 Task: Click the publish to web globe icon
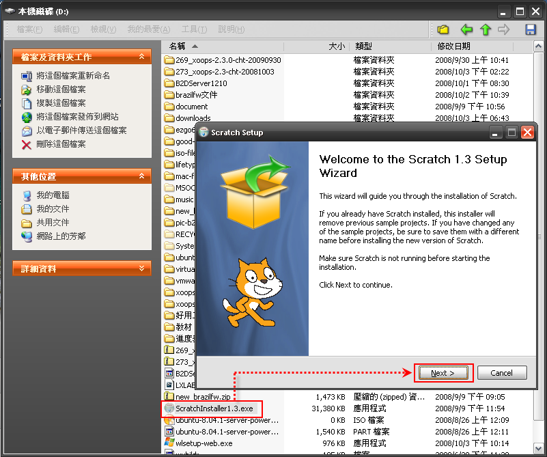click(27, 117)
